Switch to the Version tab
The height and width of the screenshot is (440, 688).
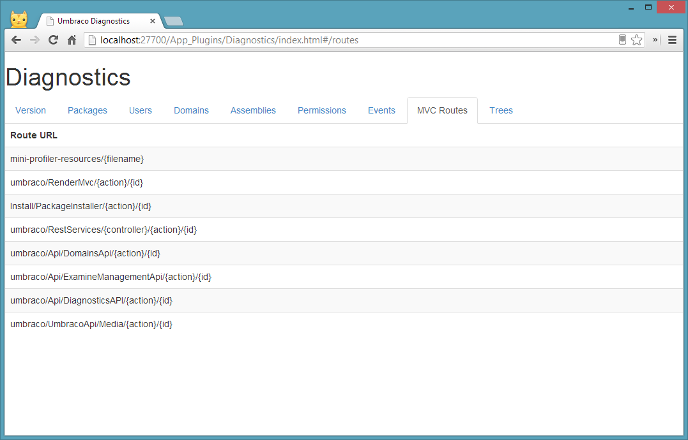click(x=31, y=110)
